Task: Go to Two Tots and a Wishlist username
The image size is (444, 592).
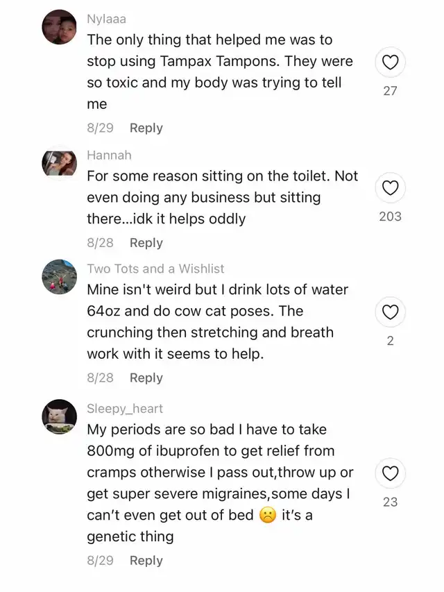Action: [155, 269]
